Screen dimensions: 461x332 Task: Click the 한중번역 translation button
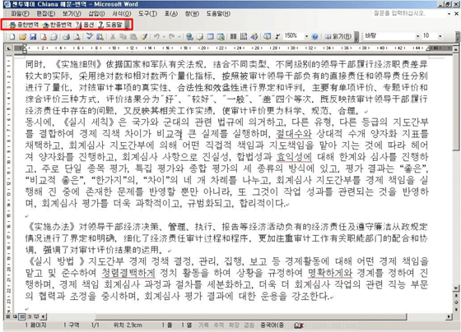[x=57, y=25]
